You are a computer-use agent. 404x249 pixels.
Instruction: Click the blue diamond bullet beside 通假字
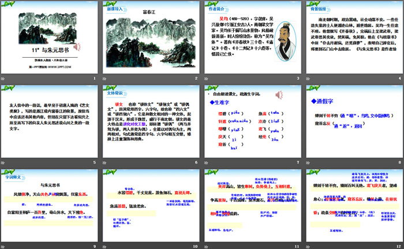click(x=313, y=101)
